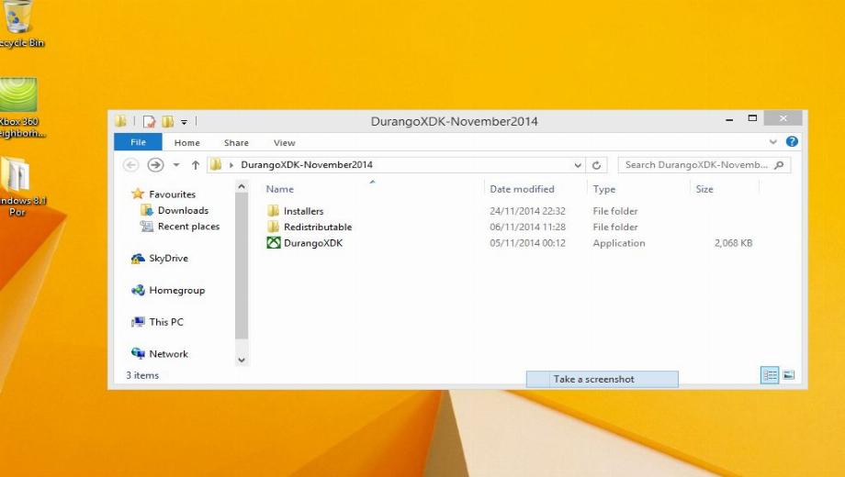This screenshot has width=845, height=477.
Task: Click the This PC monitor icon
Action: pos(138,322)
